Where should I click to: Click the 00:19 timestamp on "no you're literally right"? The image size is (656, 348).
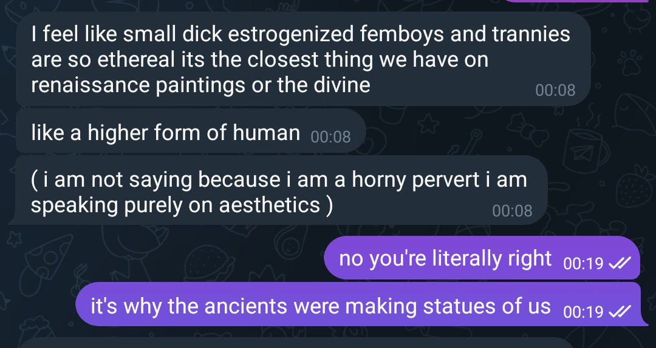tap(583, 264)
